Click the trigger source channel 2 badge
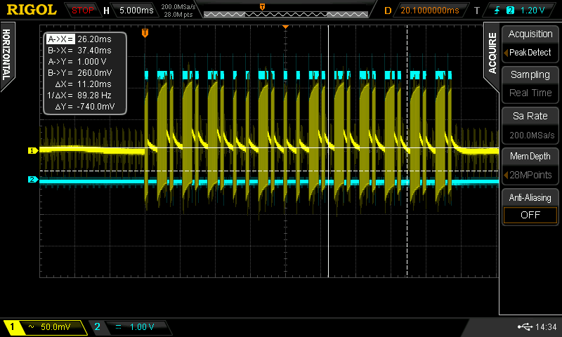This screenshot has width=562, height=337. tap(510, 11)
